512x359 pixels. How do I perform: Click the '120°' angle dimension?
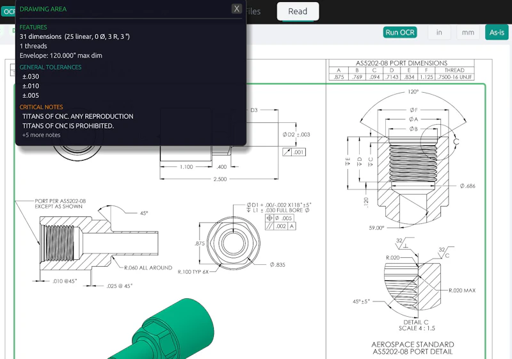[413, 92]
